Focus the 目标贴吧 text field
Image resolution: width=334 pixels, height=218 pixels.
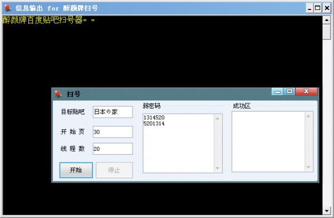pos(113,112)
